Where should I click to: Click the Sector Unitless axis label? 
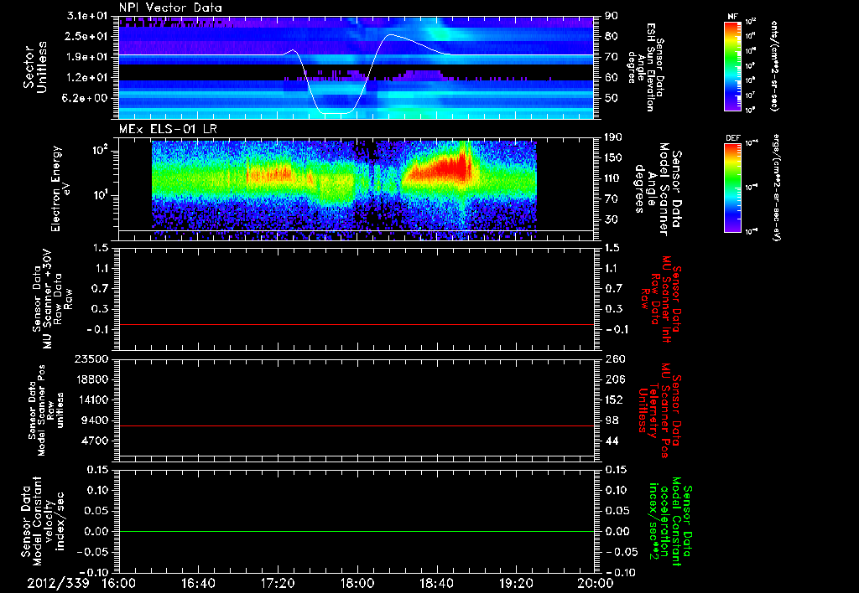(x=35, y=67)
